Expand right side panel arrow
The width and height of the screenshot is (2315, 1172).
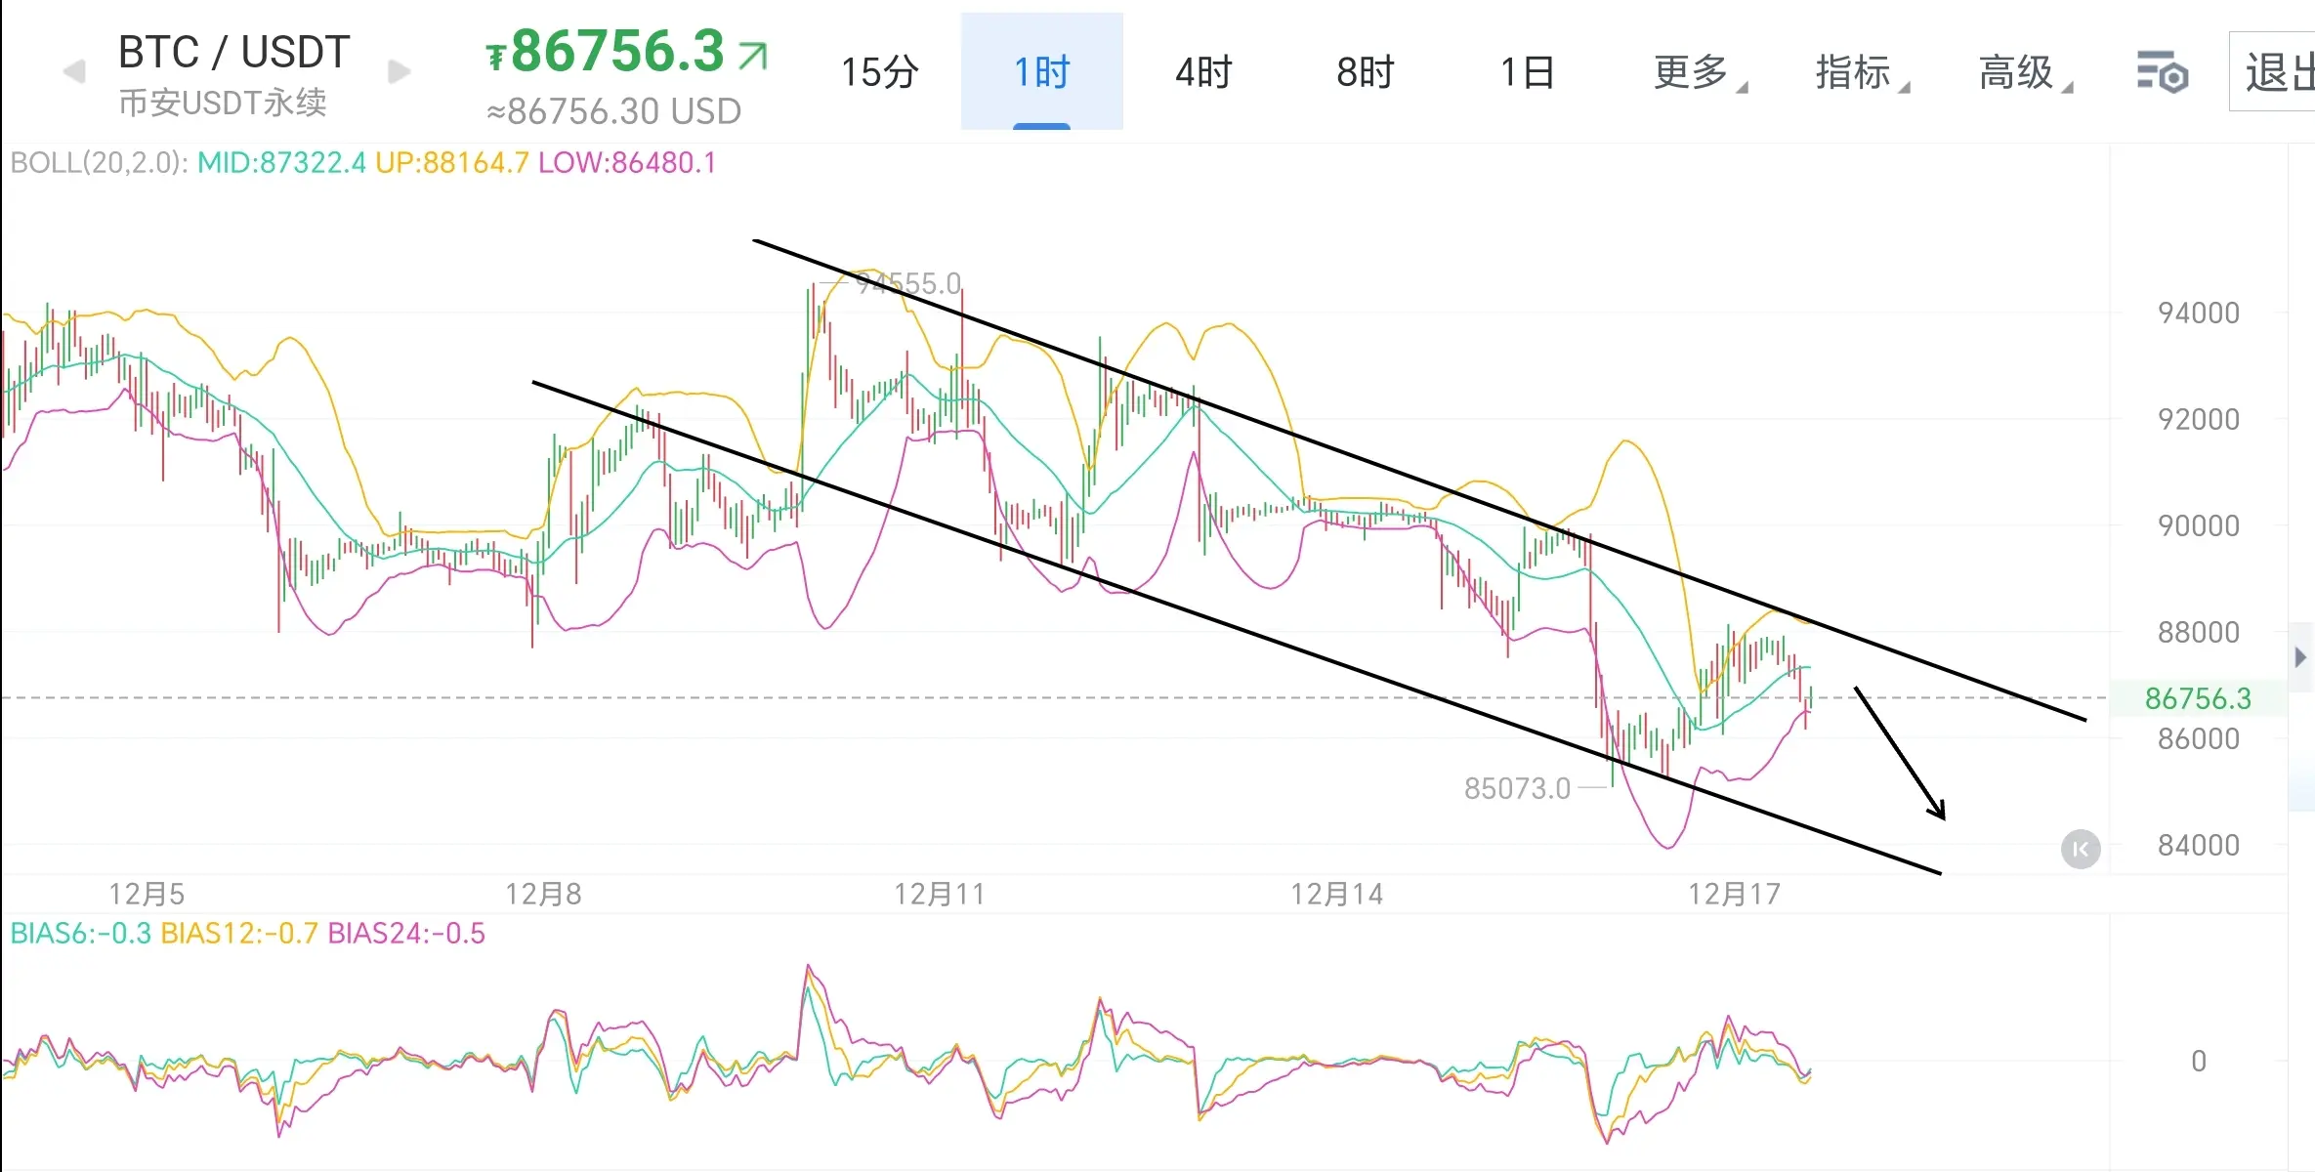pyautogui.click(x=2300, y=657)
